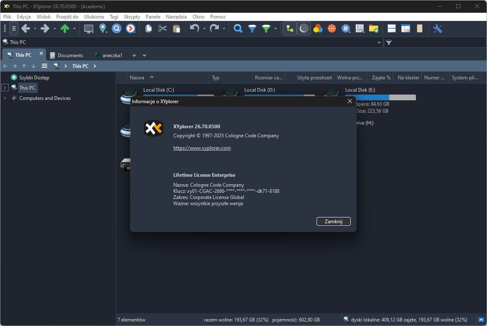487x326 pixels.
Task: Click the blue magnifier Quick Search icon
Action: point(238,29)
